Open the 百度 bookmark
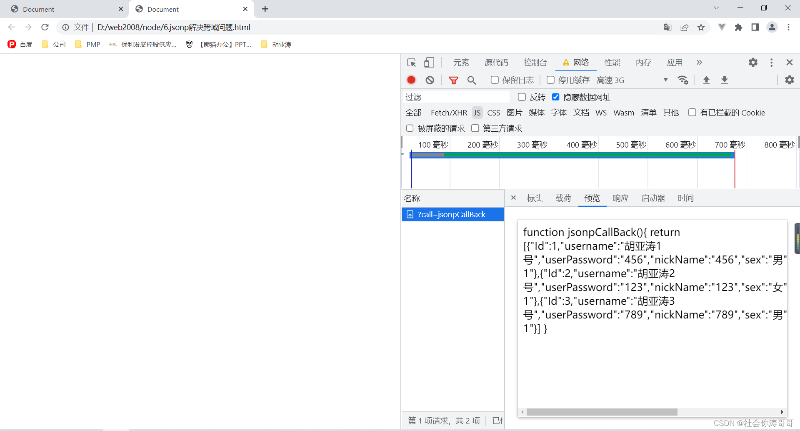The image size is (800, 431). [x=20, y=44]
